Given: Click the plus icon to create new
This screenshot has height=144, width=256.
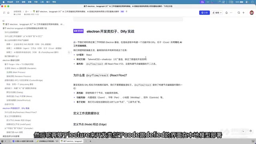Looking at the screenshot, I should pos(244,12).
